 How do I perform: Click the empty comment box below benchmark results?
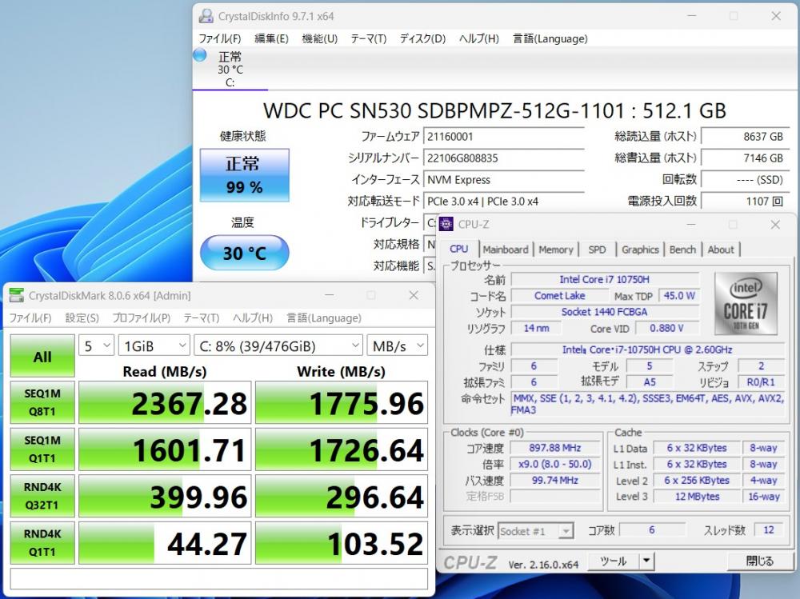click(x=219, y=578)
